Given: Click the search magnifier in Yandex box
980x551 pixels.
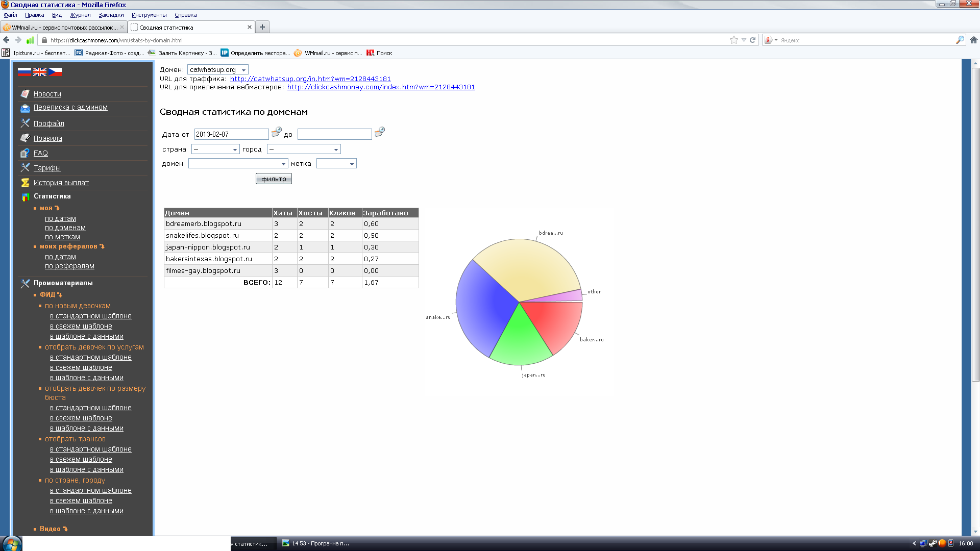Looking at the screenshot, I should (960, 40).
